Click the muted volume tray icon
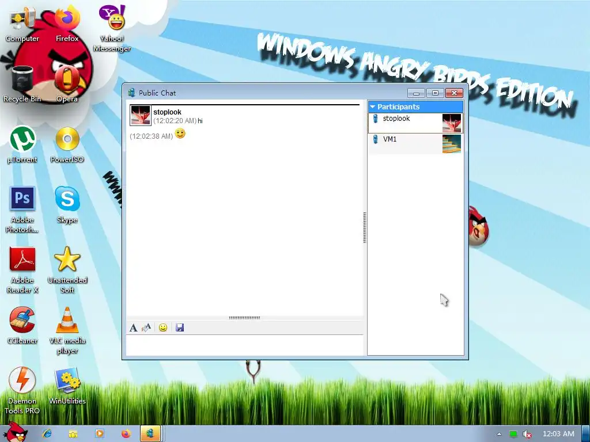 point(527,434)
